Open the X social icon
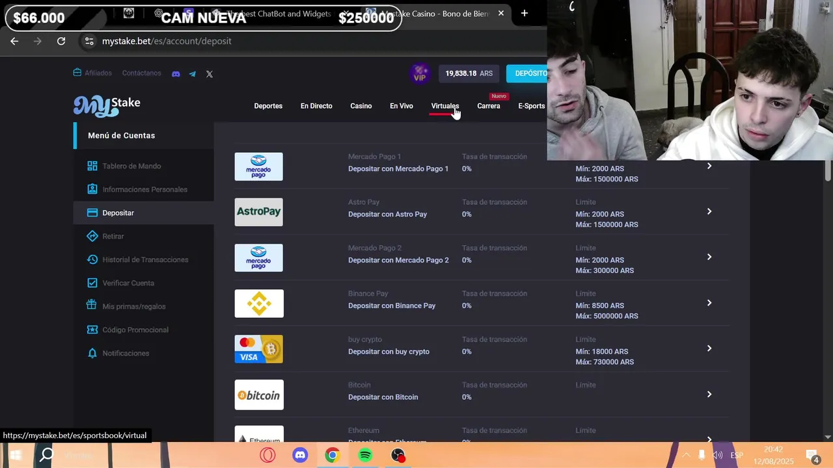This screenshot has height=468, width=833. [210, 73]
